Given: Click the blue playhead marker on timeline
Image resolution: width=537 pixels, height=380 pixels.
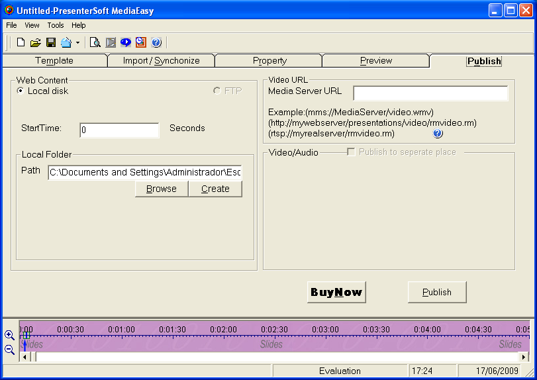Looking at the screenshot, I should pos(24,344).
